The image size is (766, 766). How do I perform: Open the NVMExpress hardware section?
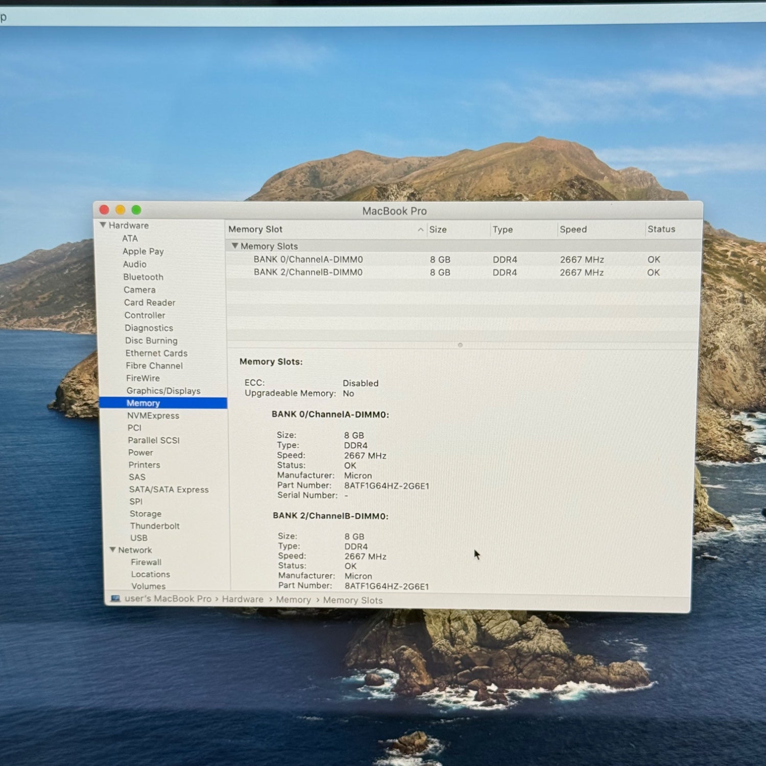click(x=153, y=416)
